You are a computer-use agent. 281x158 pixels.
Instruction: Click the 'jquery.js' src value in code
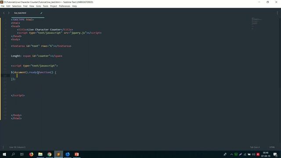coord(79,33)
